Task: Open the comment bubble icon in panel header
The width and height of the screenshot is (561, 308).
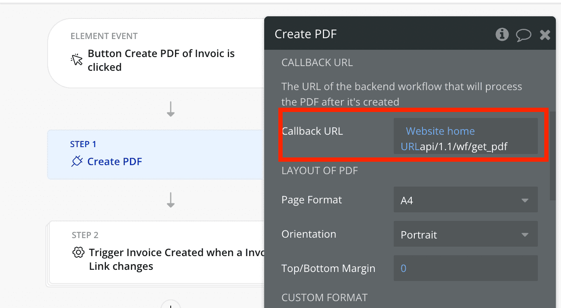Action: click(x=523, y=35)
